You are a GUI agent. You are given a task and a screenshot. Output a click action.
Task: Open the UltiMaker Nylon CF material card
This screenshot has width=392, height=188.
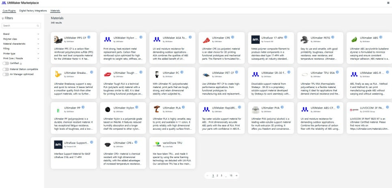[123, 48]
